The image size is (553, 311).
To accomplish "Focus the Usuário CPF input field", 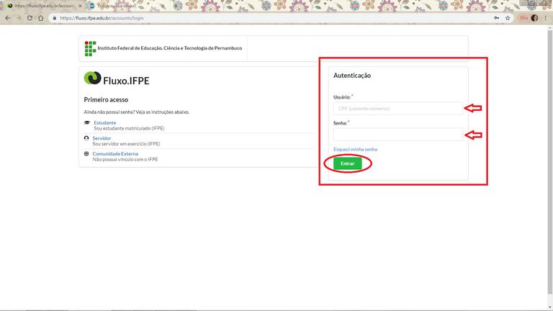I will (x=397, y=108).
